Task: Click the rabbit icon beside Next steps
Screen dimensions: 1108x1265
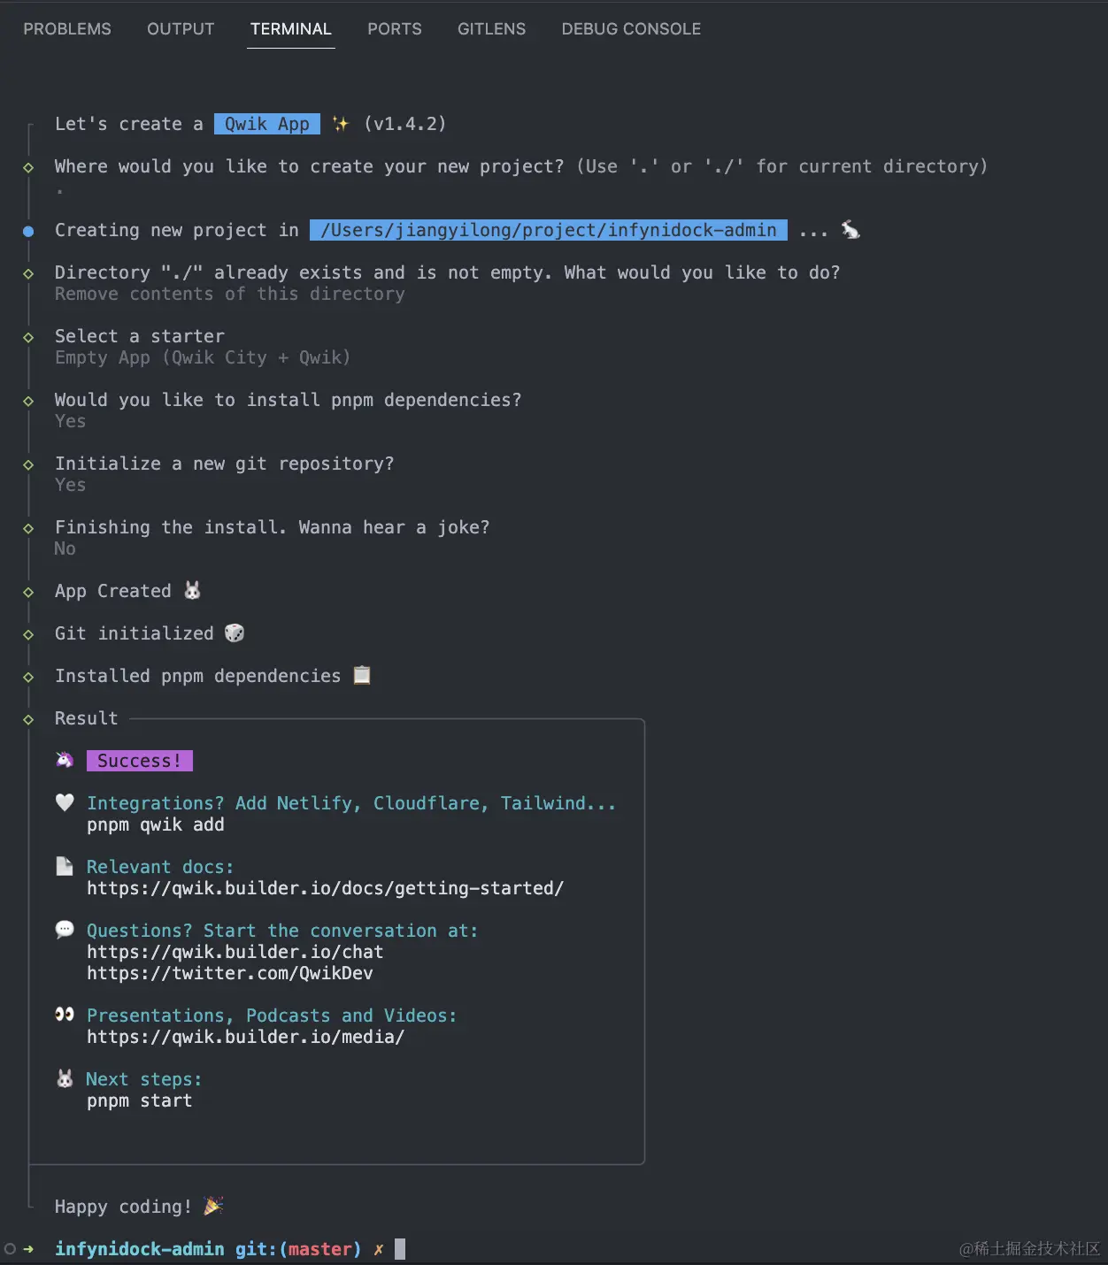Action: click(65, 1078)
